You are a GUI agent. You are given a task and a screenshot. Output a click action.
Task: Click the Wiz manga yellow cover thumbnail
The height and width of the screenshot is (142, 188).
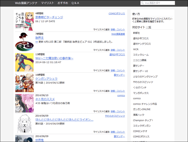25,62
